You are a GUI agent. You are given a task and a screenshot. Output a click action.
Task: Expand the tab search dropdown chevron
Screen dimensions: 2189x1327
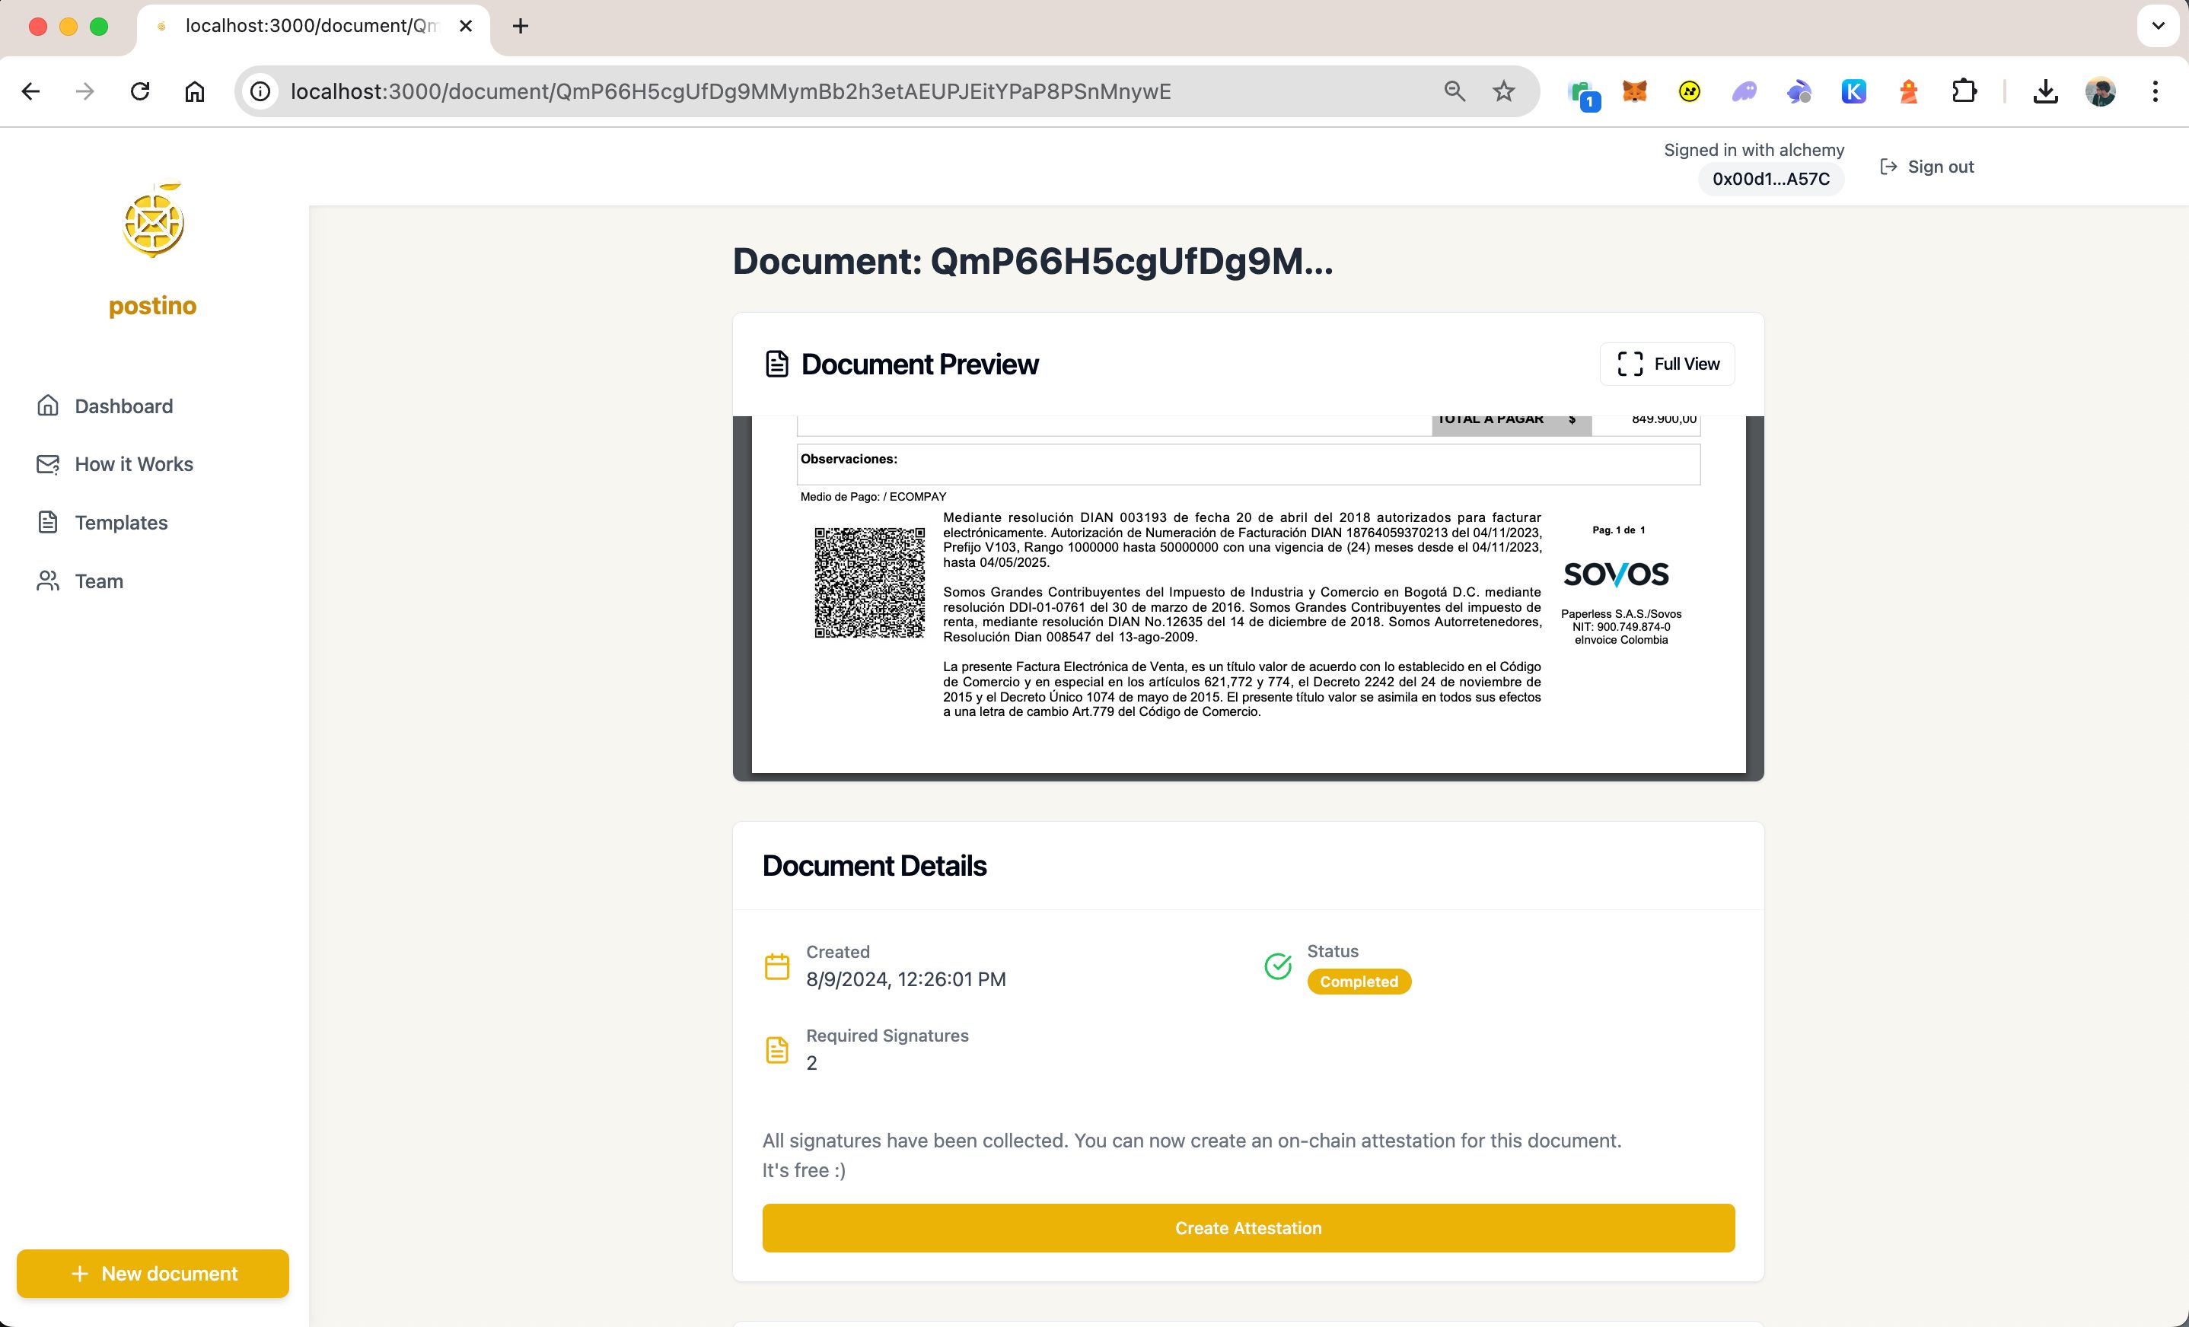point(2158,26)
